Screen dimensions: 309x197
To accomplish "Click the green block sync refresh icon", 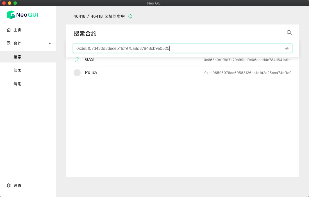I will point(130,16).
